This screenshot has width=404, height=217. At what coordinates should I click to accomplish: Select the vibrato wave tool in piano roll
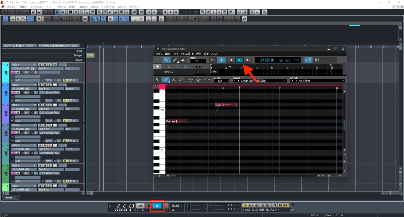pos(190,80)
